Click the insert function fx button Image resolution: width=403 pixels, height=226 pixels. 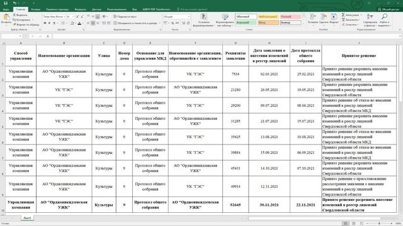pyautogui.click(x=48, y=36)
